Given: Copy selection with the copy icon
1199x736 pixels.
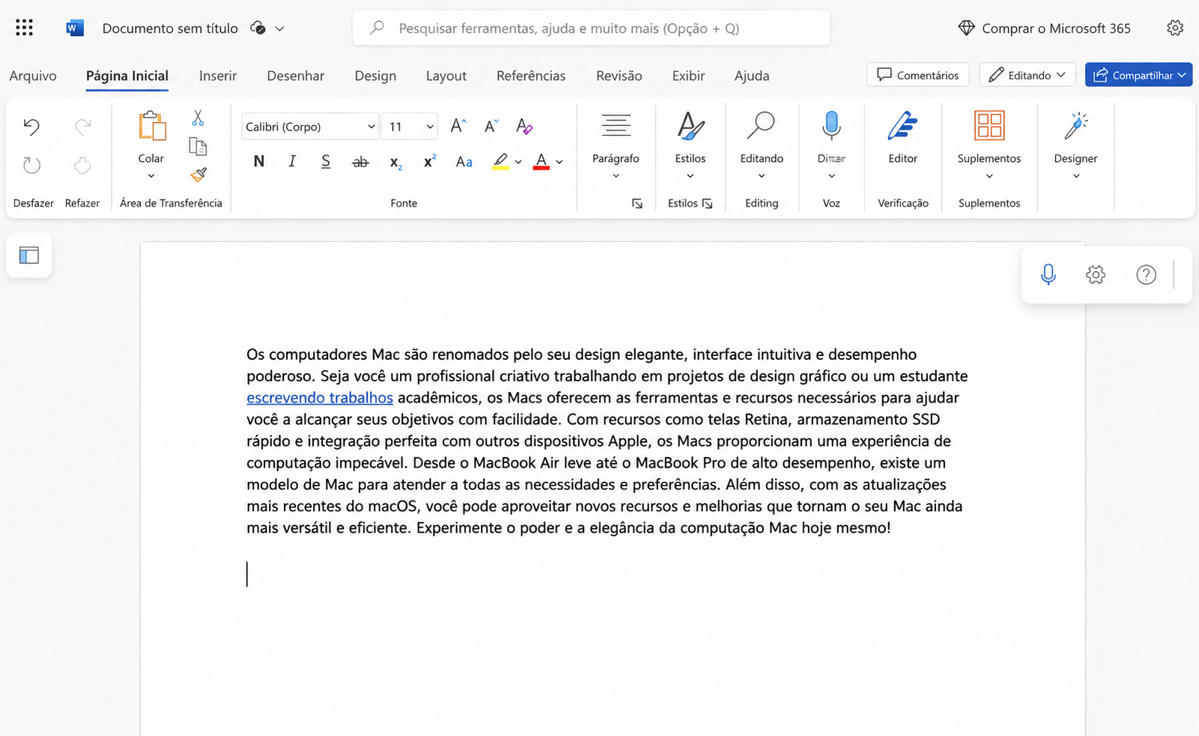Looking at the screenshot, I should point(198,146).
